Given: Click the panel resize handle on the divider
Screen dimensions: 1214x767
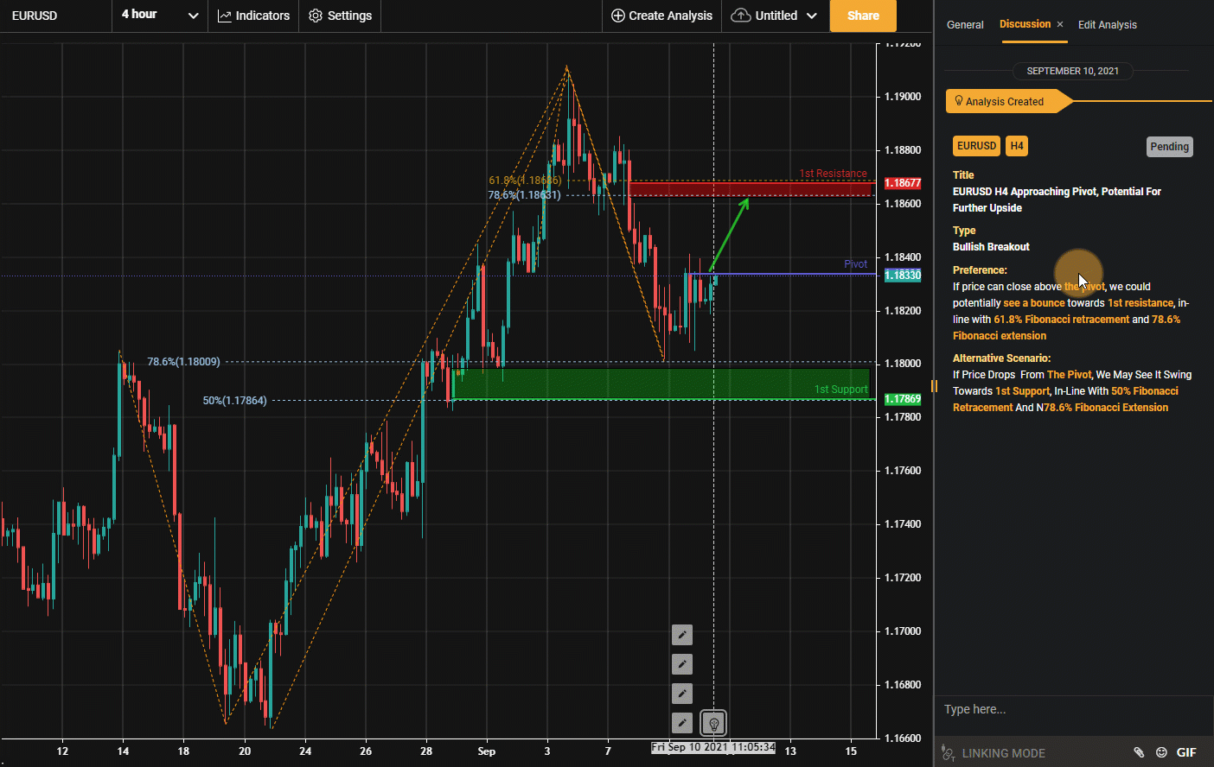Looking at the screenshot, I should point(934,385).
